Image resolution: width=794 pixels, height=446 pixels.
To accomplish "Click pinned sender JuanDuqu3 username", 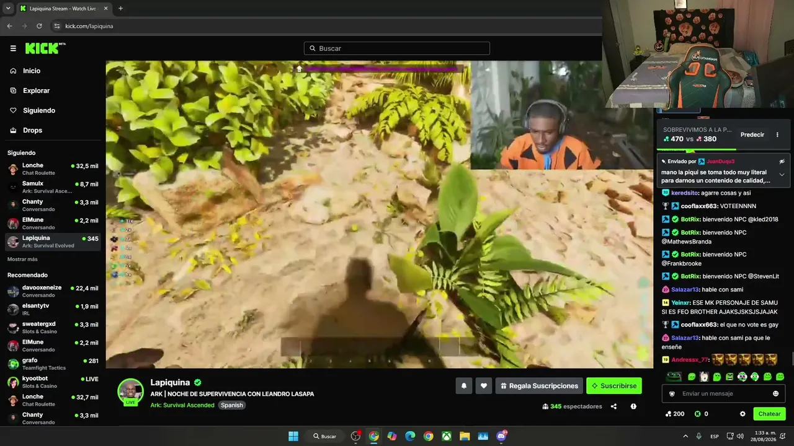I will 720,161.
